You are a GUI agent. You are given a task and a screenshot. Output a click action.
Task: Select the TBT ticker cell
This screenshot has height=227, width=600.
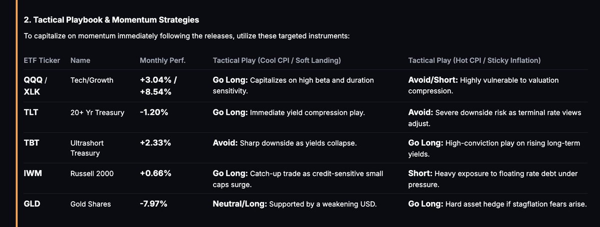pos(31,143)
